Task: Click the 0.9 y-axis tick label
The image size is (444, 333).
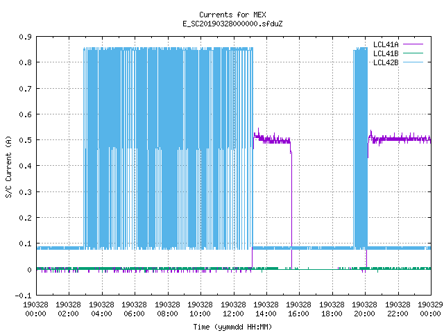Action: tap(25, 37)
